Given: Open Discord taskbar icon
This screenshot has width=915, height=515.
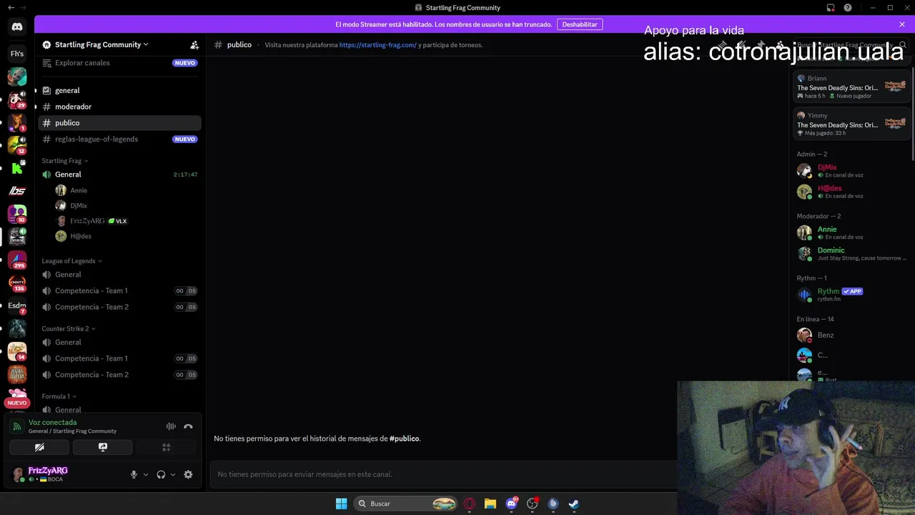Looking at the screenshot, I should 511,504.
